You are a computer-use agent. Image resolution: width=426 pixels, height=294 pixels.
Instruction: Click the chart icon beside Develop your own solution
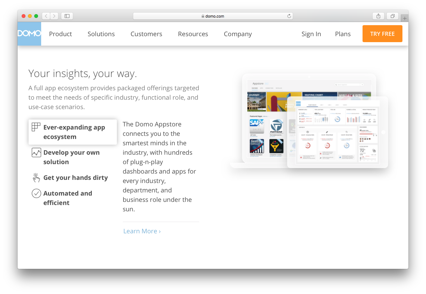(36, 153)
